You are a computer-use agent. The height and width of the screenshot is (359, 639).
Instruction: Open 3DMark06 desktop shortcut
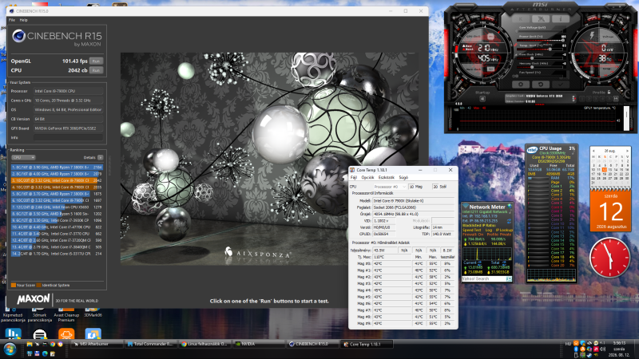click(x=93, y=311)
